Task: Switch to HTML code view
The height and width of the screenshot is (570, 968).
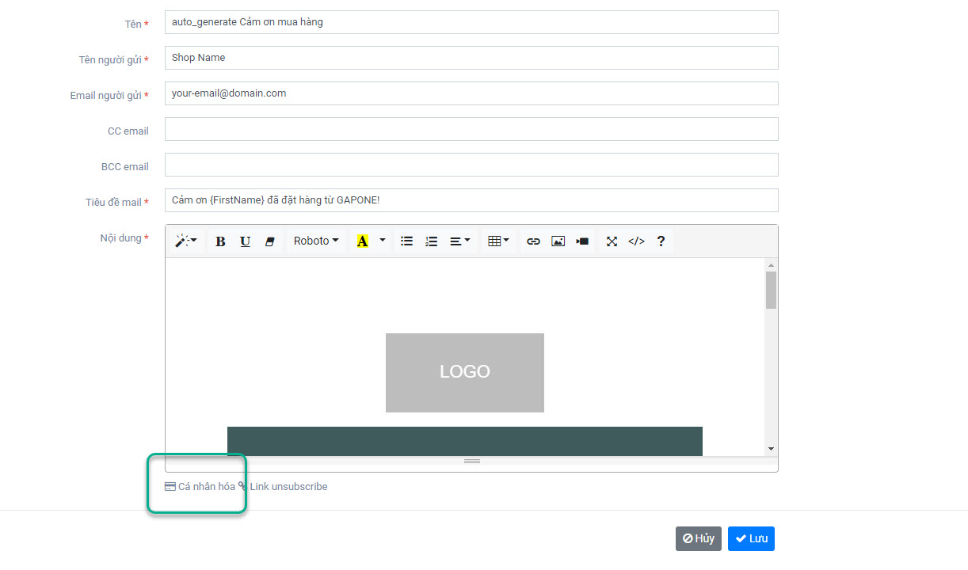Action: 636,241
